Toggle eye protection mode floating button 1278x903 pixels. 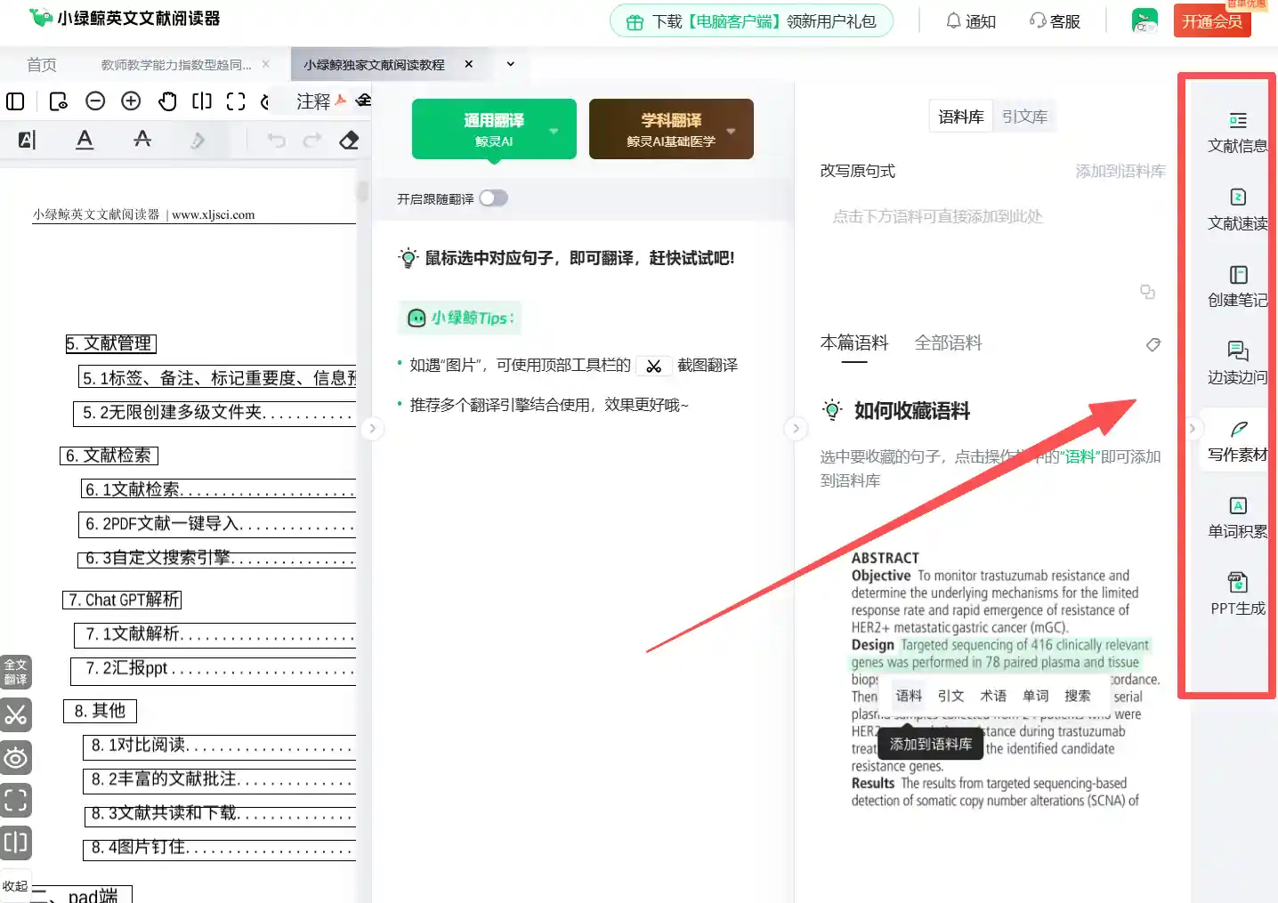coord(16,758)
